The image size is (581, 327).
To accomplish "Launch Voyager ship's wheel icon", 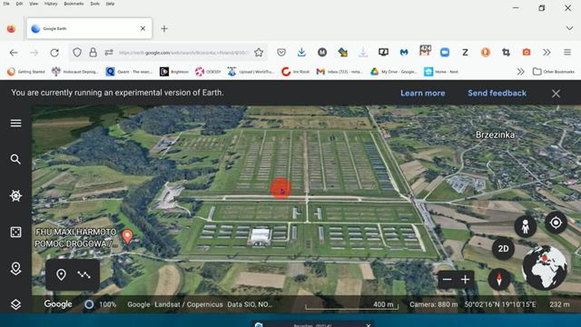I will coord(16,196).
